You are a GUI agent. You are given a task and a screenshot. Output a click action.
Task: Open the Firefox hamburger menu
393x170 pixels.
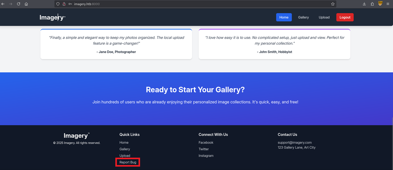[388, 4]
